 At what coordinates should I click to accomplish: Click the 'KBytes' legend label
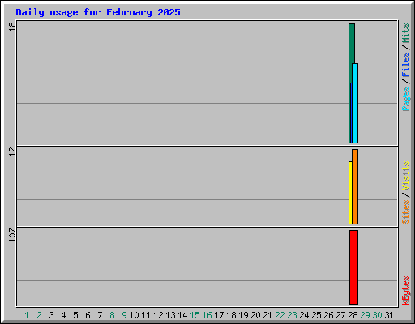point(406,291)
